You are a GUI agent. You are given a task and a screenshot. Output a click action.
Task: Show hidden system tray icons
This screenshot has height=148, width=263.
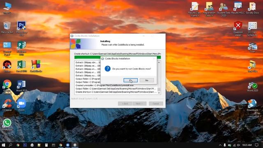pyautogui.click(x=220, y=145)
